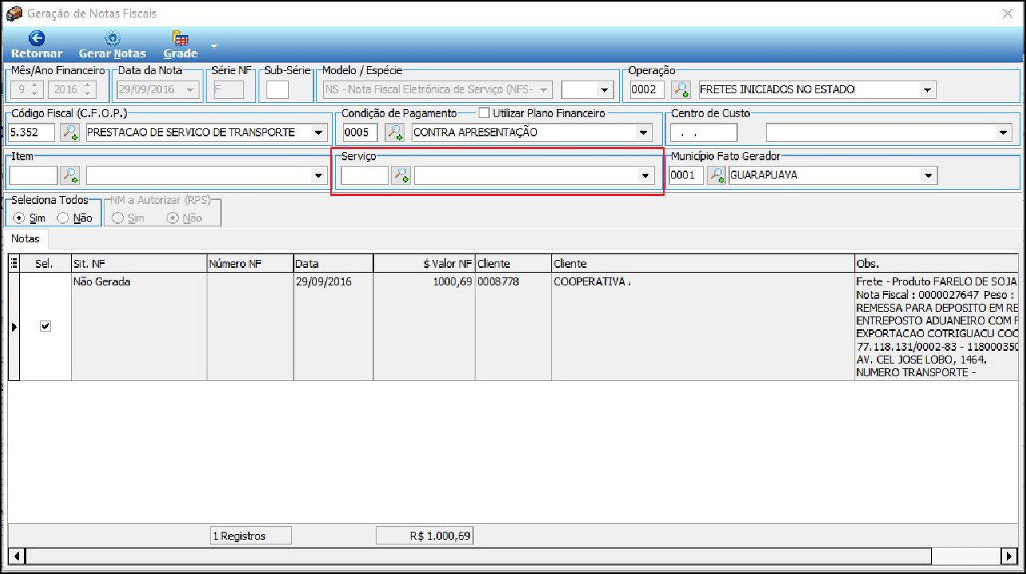Click the Operação search icon
Image resolution: width=1026 pixels, height=574 pixels.
(x=681, y=89)
